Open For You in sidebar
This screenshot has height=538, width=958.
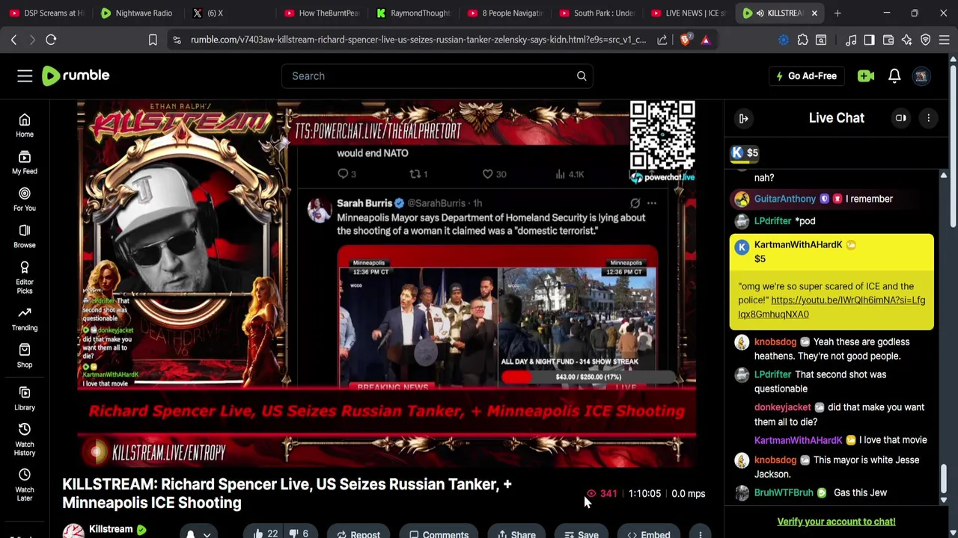25,200
